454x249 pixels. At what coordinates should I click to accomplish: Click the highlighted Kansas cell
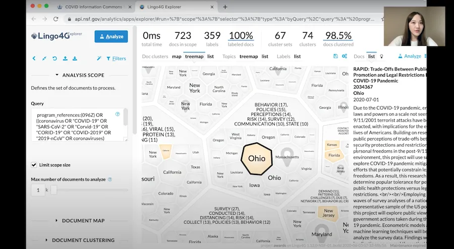pos(332,145)
